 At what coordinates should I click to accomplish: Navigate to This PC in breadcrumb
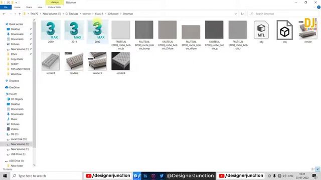tap(34, 13)
